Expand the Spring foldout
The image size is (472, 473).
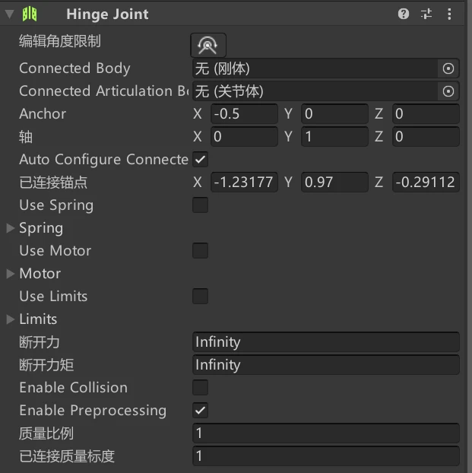click(10, 228)
